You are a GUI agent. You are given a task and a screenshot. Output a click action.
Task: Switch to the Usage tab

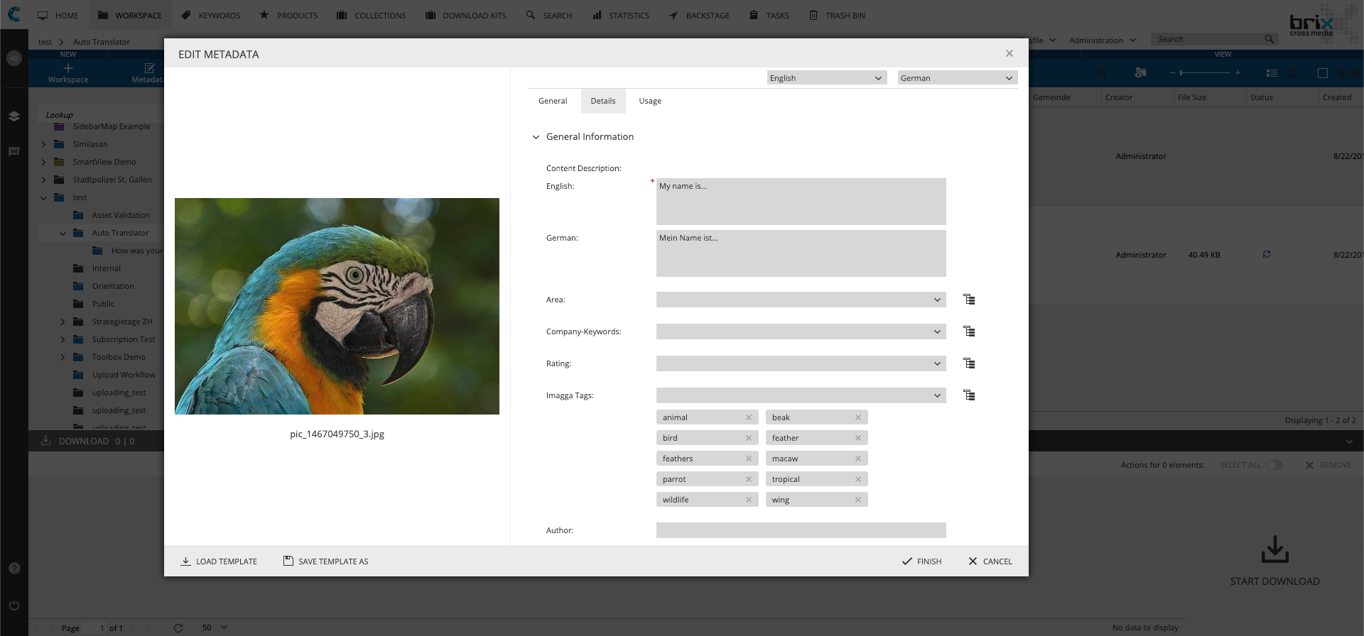[650, 101]
